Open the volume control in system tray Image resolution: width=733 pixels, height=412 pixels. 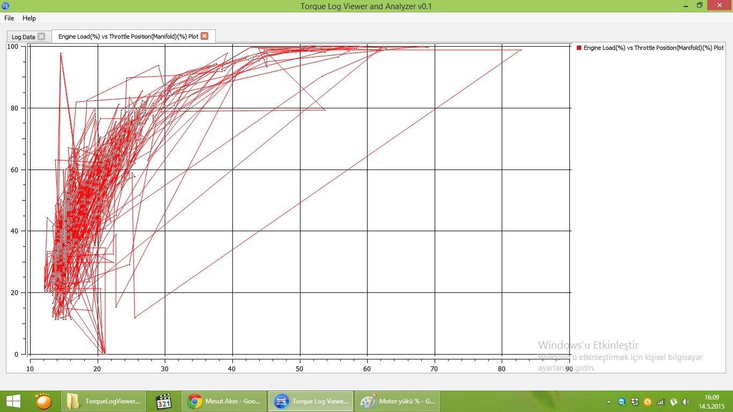tap(686, 402)
